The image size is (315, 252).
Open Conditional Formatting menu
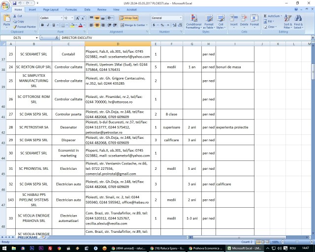click(193, 22)
